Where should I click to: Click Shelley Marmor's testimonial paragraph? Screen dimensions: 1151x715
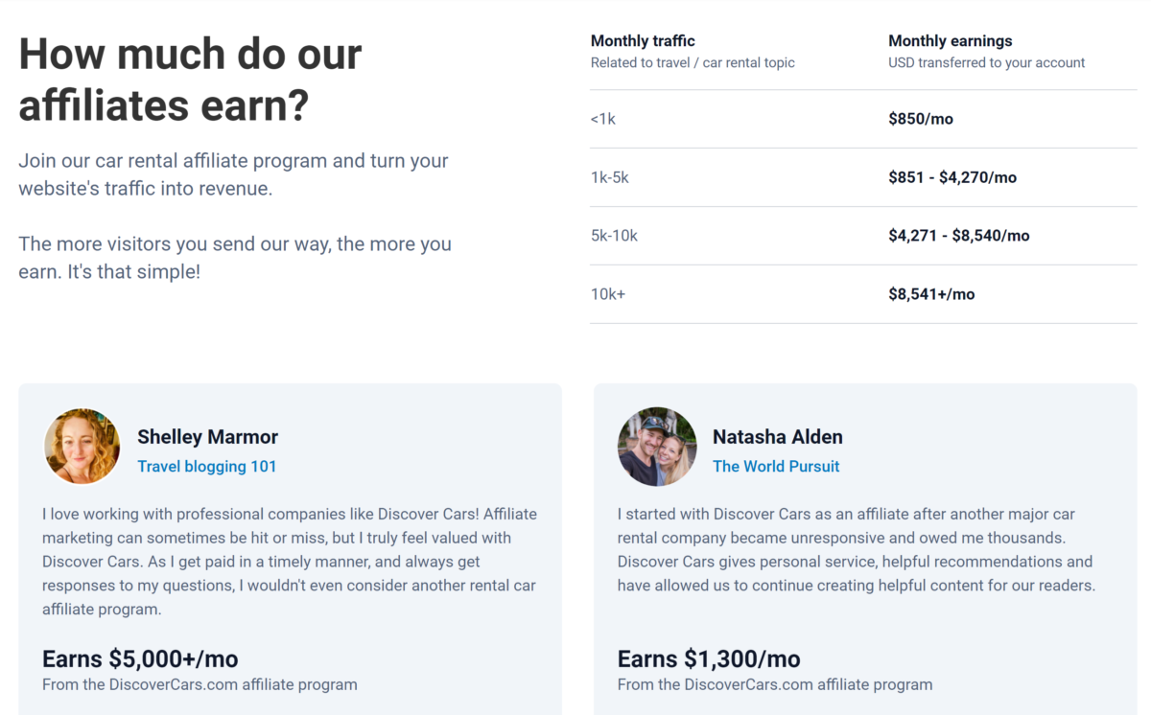click(x=290, y=562)
